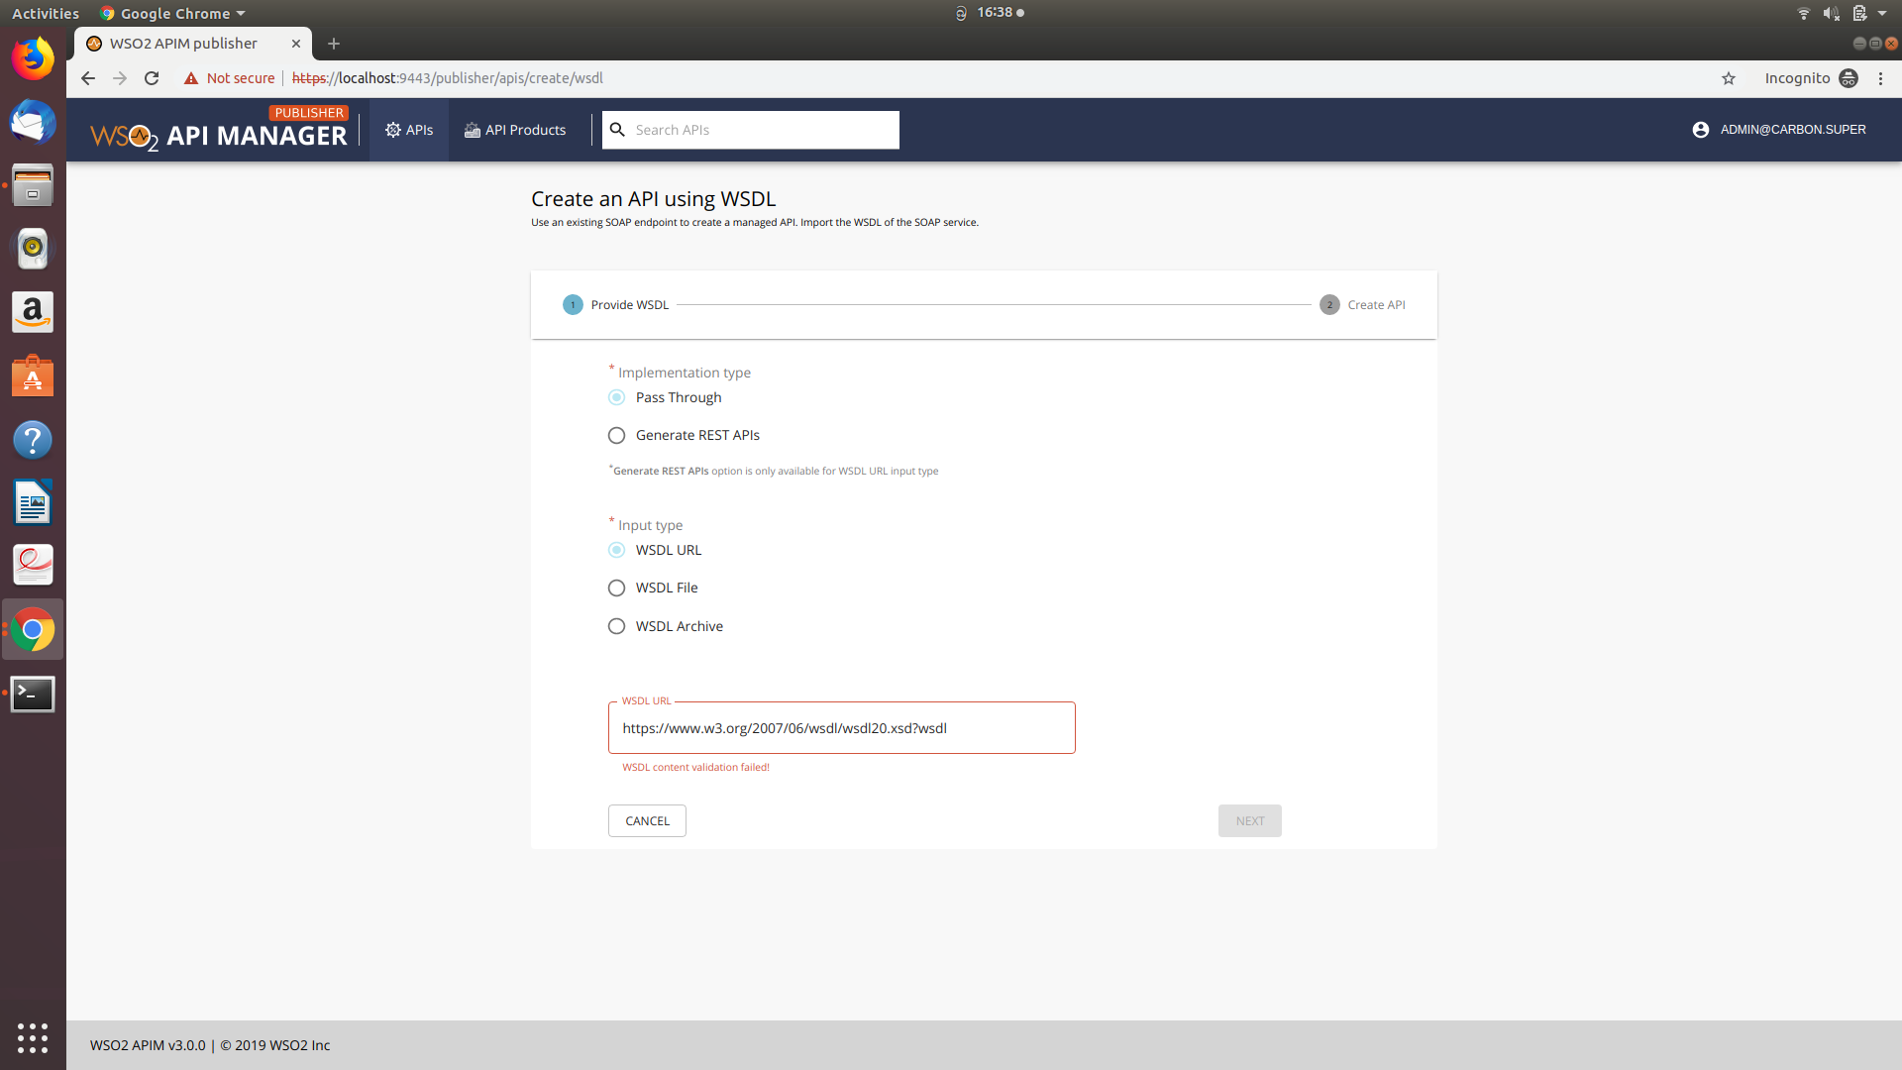Bookmark the page with the star icon
Viewport: 1902px width, 1070px height.
[1729, 78]
